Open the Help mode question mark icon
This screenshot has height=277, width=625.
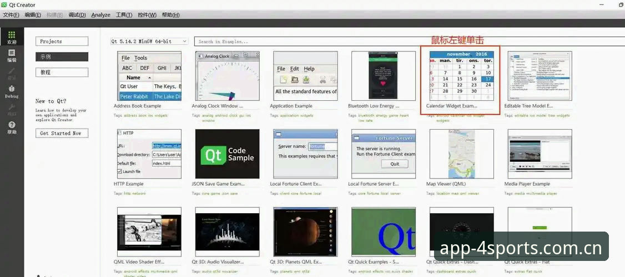coord(12,128)
